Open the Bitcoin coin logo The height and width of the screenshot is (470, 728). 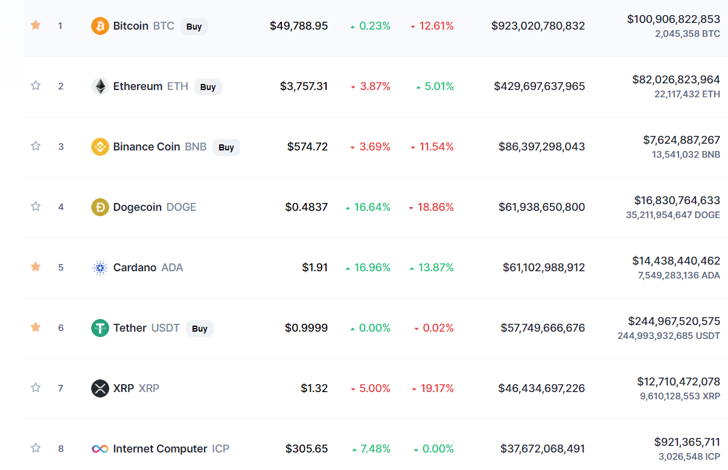click(100, 26)
